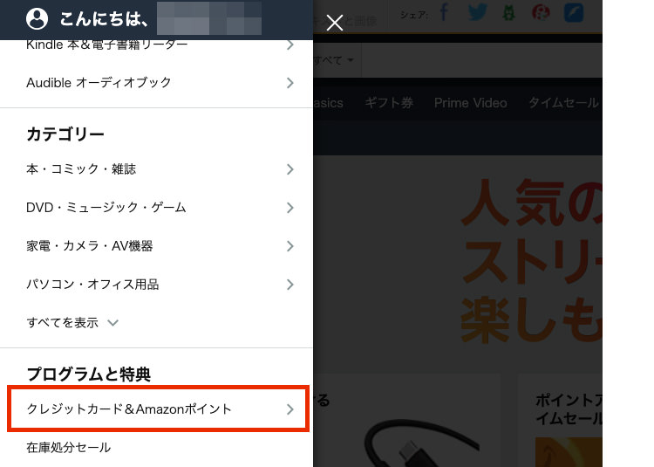Screen dimensions: 654x467
Task: Open Audible オーディオブック menu entry
Action: tap(156, 83)
